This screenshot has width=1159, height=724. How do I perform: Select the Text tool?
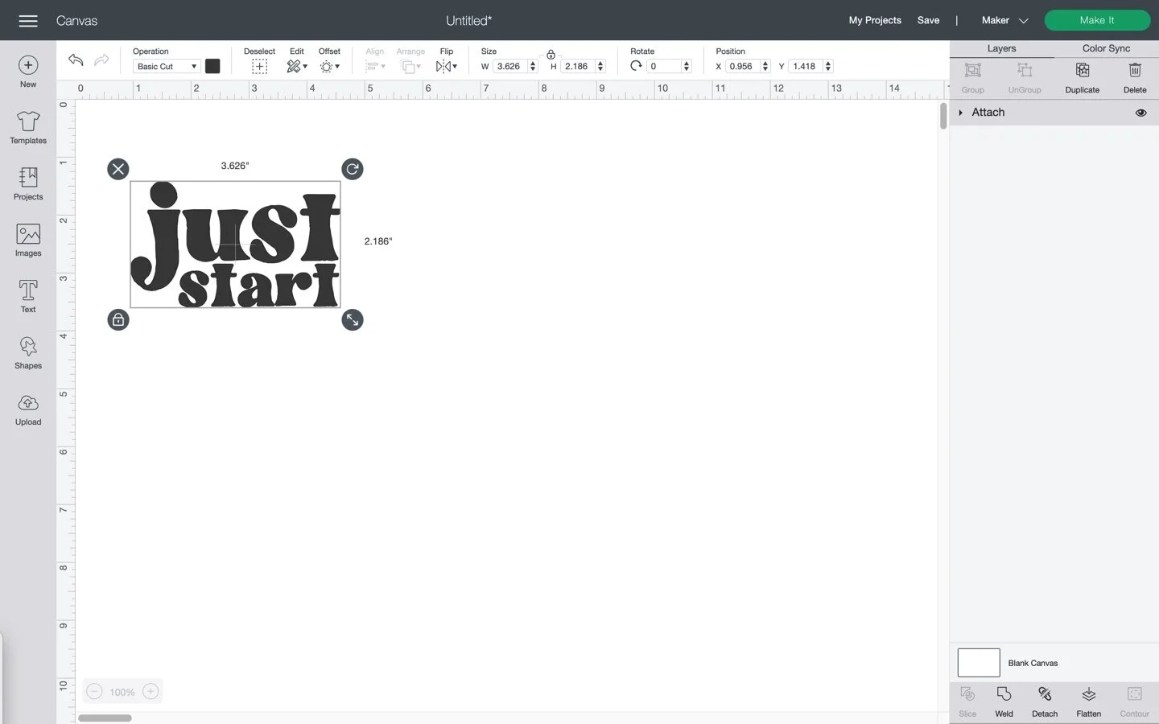click(x=27, y=296)
